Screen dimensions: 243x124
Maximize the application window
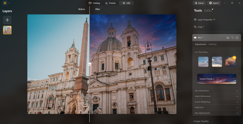[x=232, y=3]
